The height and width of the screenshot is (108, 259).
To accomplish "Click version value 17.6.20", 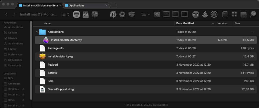I will pos(222,40).
